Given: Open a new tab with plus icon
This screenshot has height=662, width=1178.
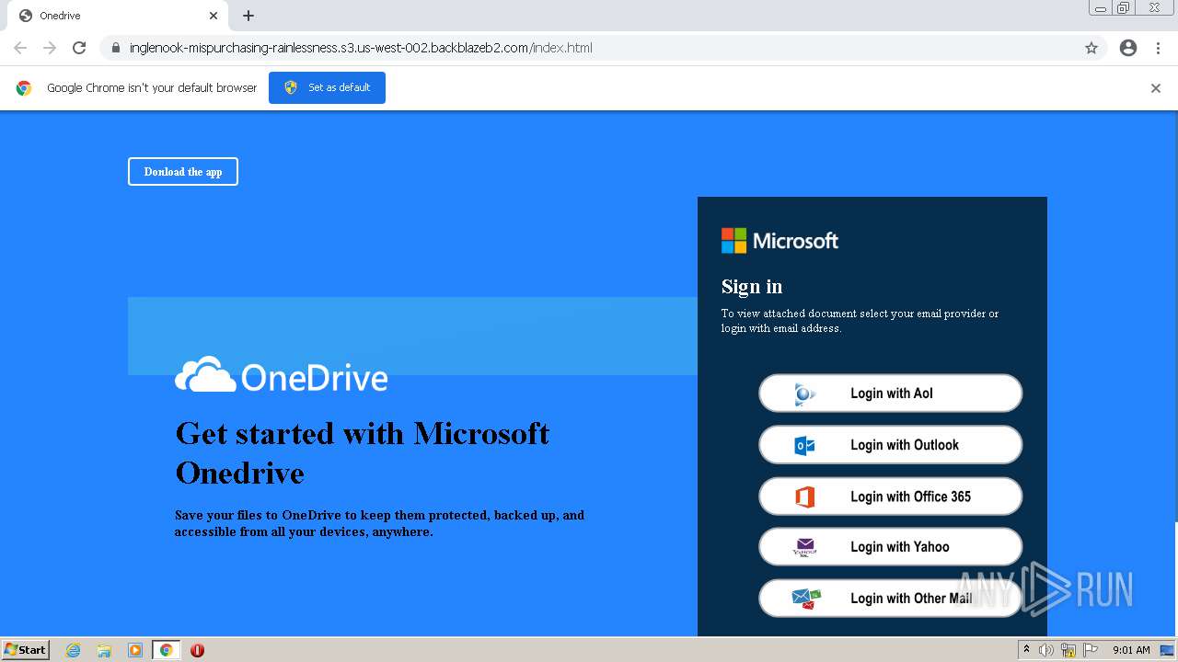Looking at the screenshot, I should (248, 16).
